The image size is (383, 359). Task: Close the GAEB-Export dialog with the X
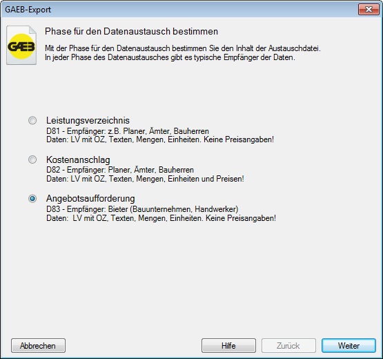pos(369,9)
